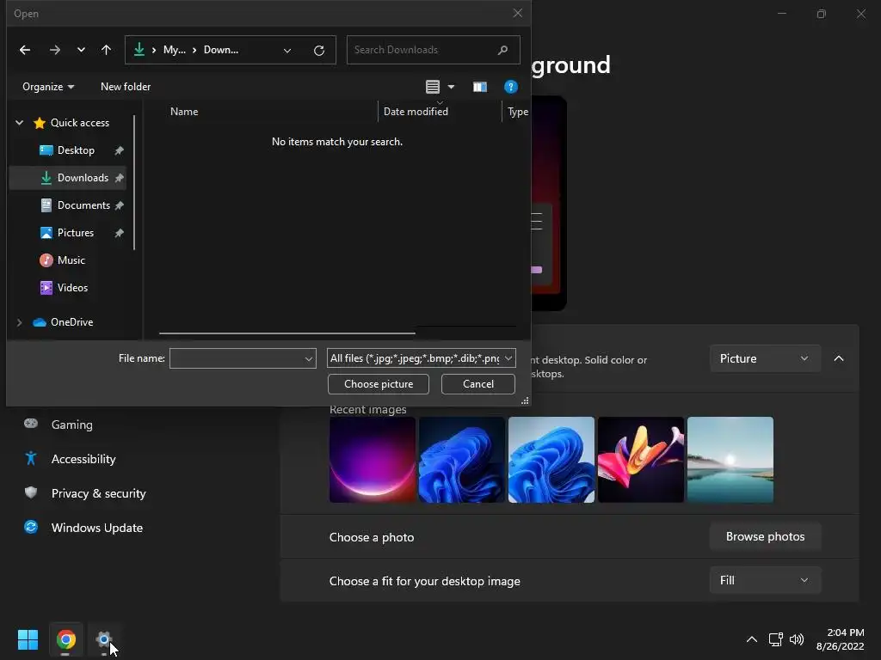
Task: Select the purple glow recent image
Action: click(x=373, y=460)
